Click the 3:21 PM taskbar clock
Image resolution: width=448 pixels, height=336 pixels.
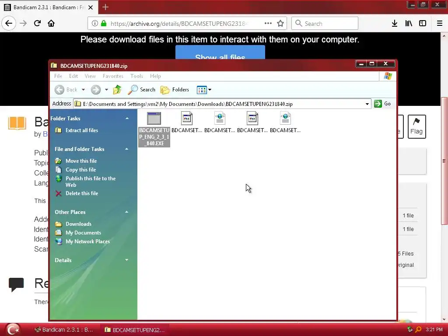[434, 329]
